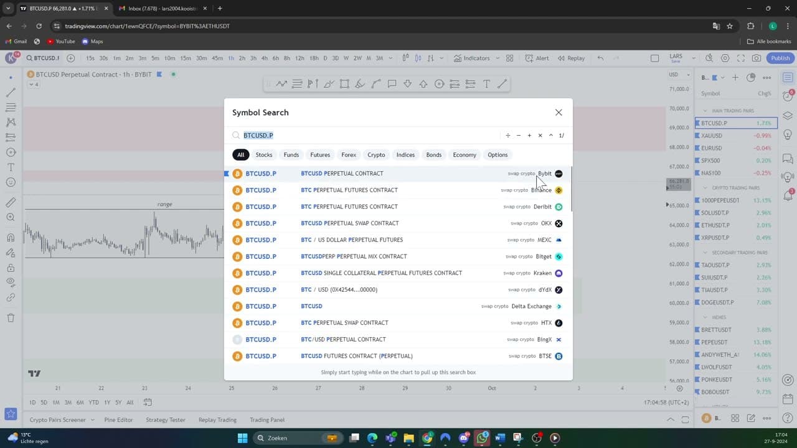
Task: Select the Options filter chip
Action: (x=498, y=155)
